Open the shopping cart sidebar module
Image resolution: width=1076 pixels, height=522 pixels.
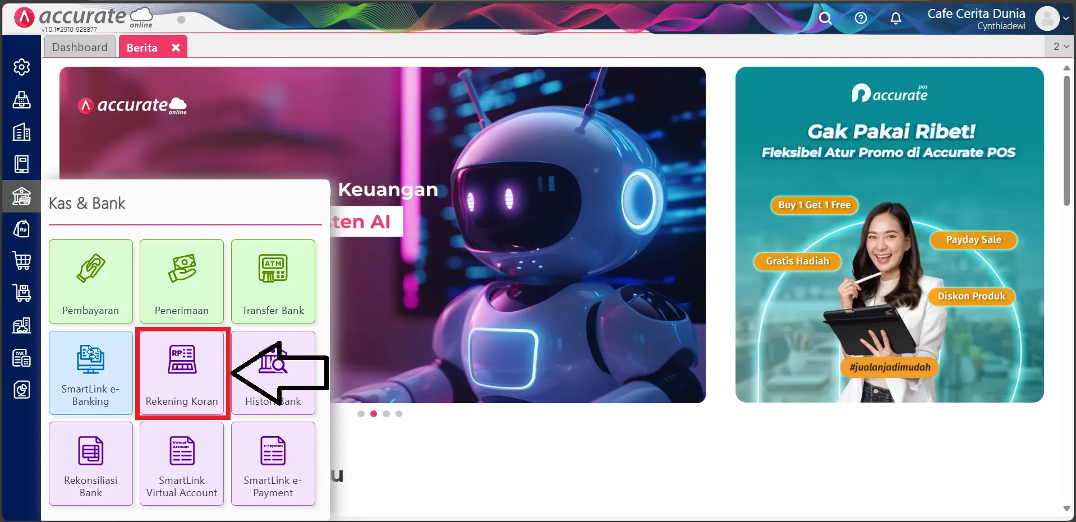tap(21, 261)
